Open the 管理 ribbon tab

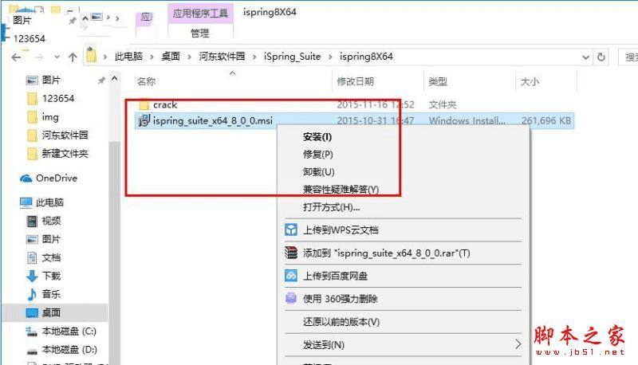(x=200, y=33)
